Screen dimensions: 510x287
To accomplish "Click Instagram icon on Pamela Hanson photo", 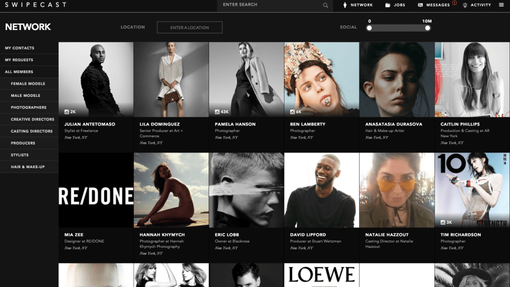I will tap(217, 112).
